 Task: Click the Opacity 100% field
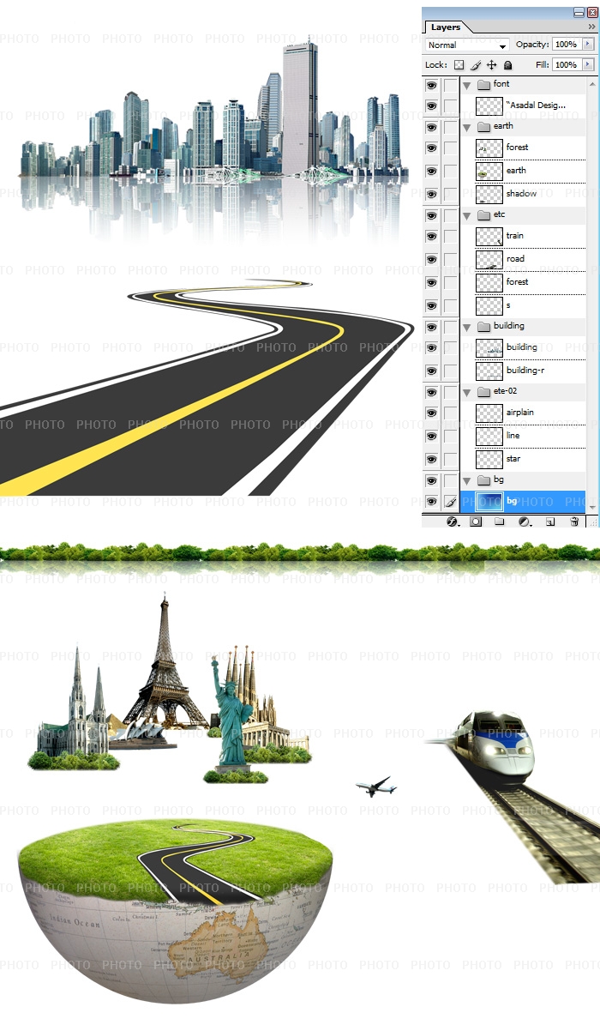click(x=566, y=44)
